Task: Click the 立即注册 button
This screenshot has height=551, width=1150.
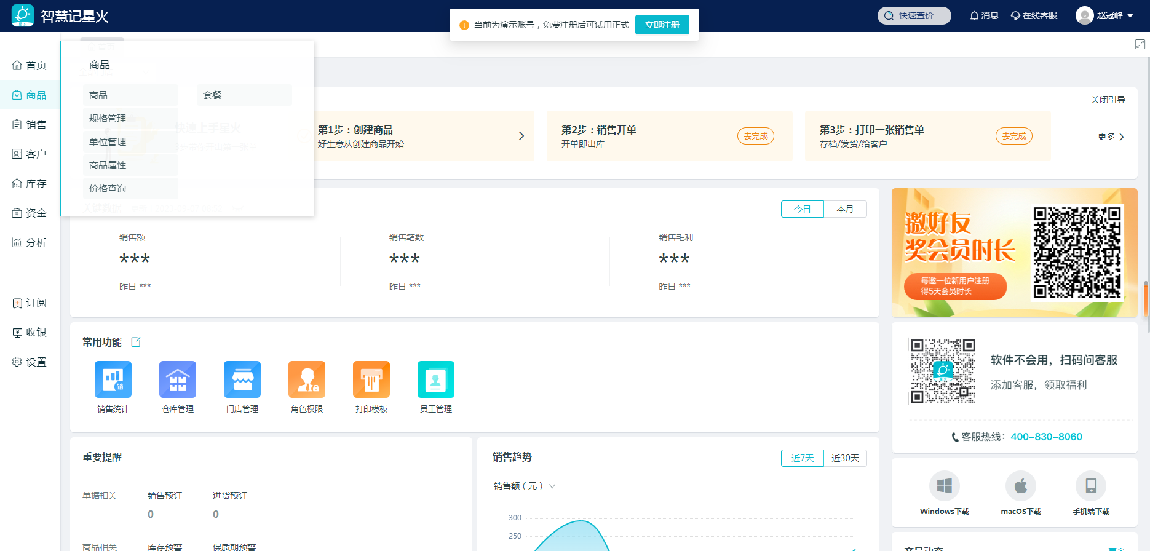Action: (662, 25)
